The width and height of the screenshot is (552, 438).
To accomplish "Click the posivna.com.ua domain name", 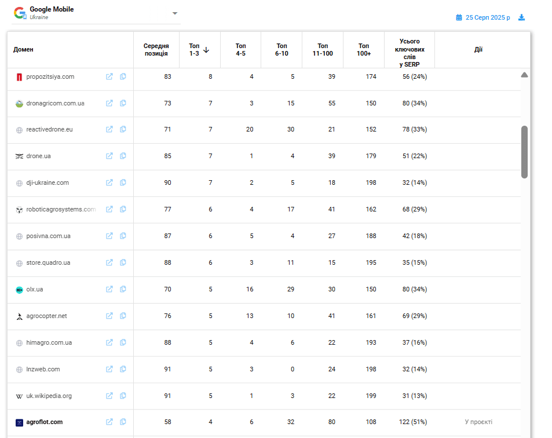I will click(48, 236).
